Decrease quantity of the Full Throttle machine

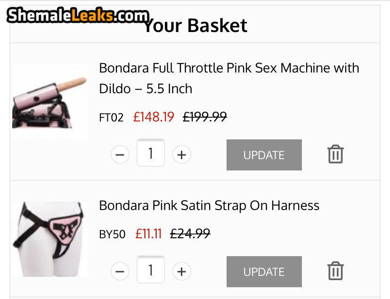tap(120, 154)
